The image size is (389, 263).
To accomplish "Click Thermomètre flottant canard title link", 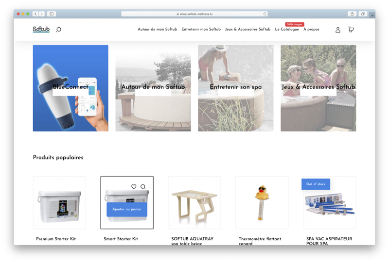I will 260,241.
